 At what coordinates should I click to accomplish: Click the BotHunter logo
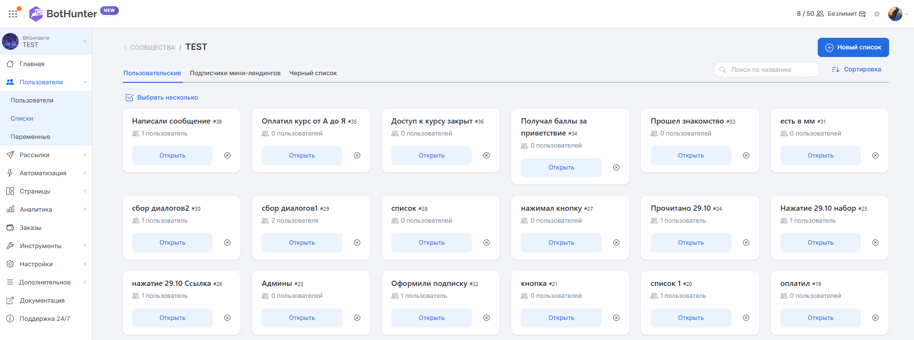point(63,13)
